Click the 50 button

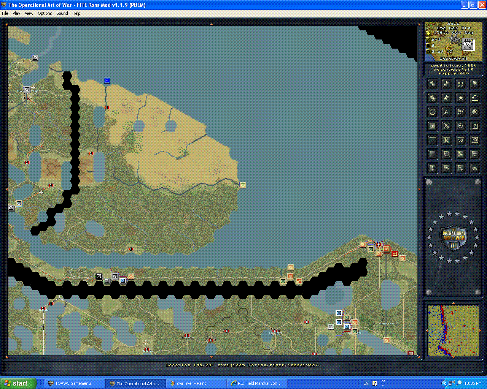click(461, 140)
